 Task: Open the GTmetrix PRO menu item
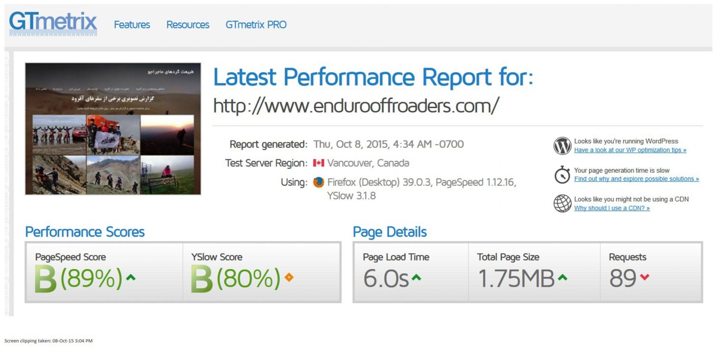(256, 25)
